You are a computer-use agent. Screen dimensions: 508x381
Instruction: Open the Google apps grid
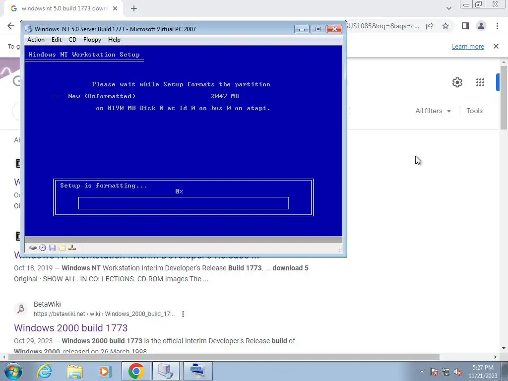pyautogui.click(x=480, y=82)
